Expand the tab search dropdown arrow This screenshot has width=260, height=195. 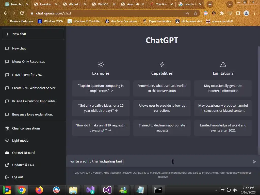230,4
